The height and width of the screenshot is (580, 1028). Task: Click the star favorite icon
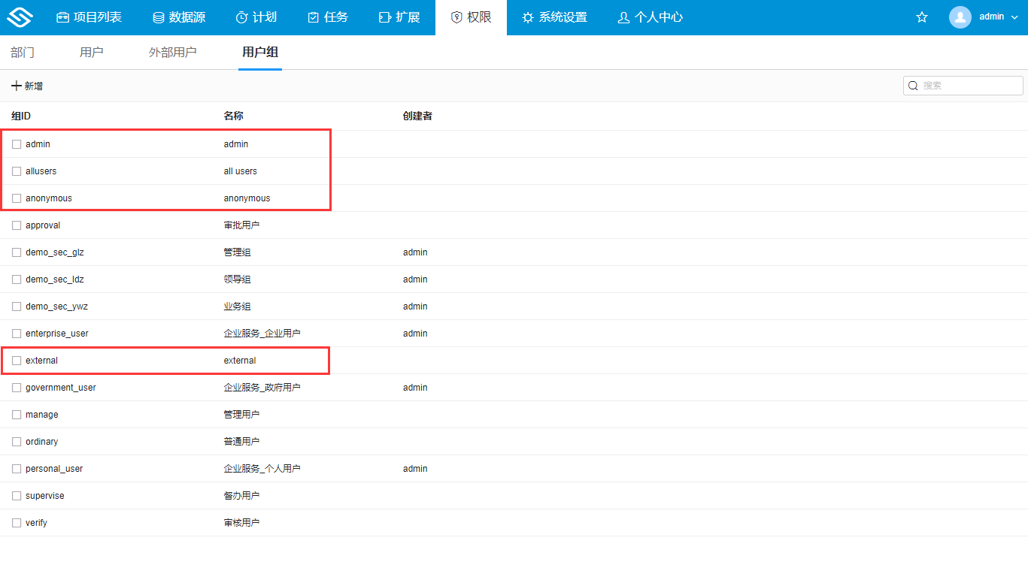click(x=922, y=17)
